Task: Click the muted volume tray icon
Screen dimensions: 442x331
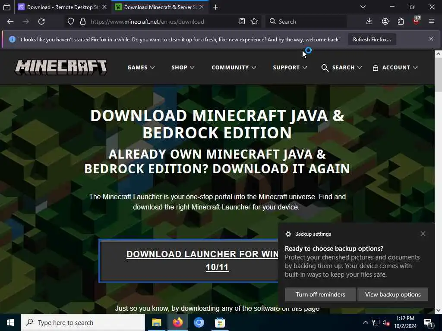Action: (x=386, y=322)
